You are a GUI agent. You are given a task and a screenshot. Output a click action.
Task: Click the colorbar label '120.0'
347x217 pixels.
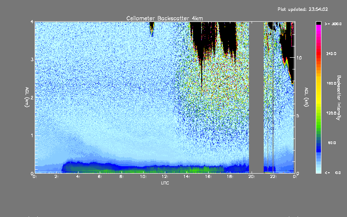(331, 113)
